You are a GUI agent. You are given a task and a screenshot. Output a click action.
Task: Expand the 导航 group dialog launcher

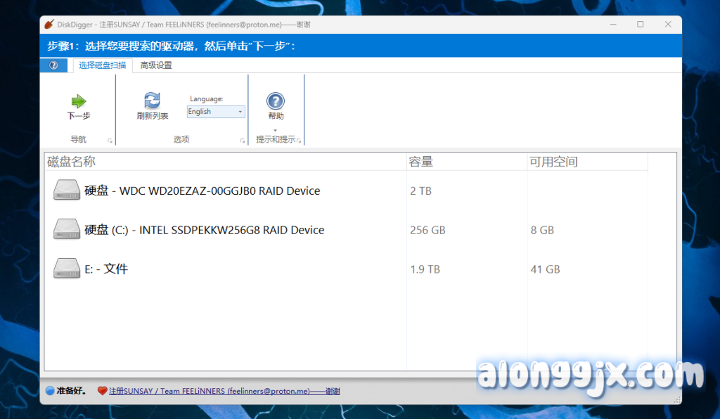[110, 141]
